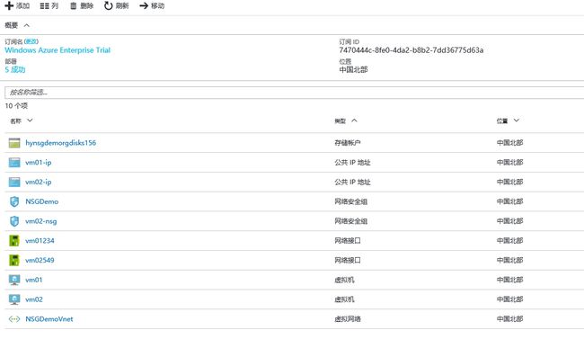Open the vm02549 network interface
584x348 pixels.
pyautogui.click(x=40, y=260)
